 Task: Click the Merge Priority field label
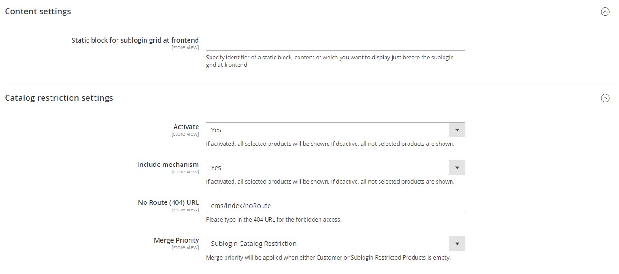pos(176,240)
